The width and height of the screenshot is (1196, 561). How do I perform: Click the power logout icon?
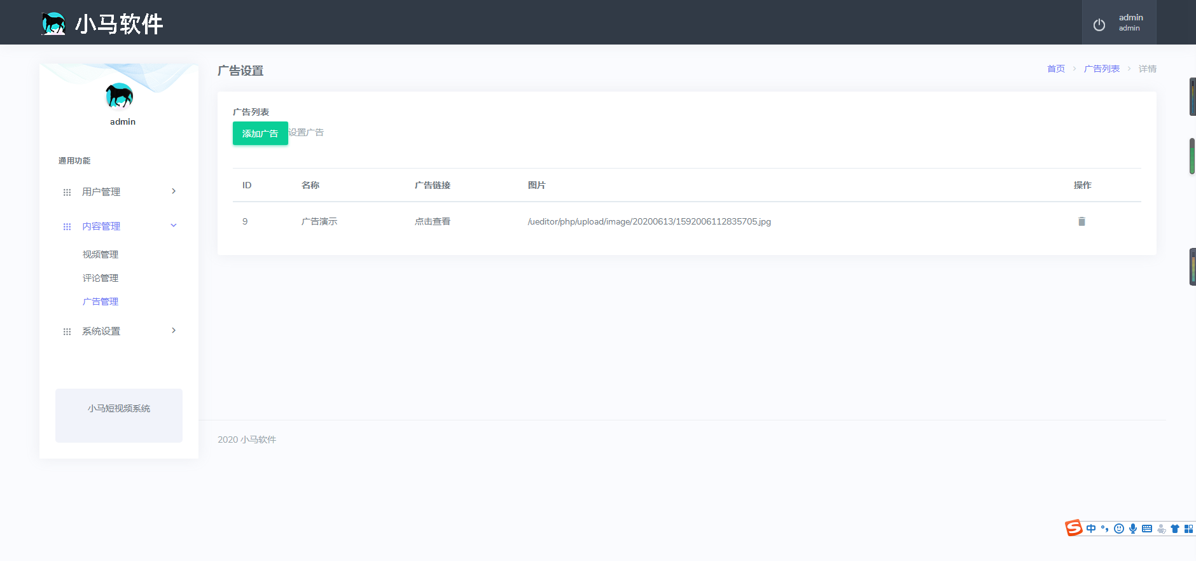tap(1099, 25)
